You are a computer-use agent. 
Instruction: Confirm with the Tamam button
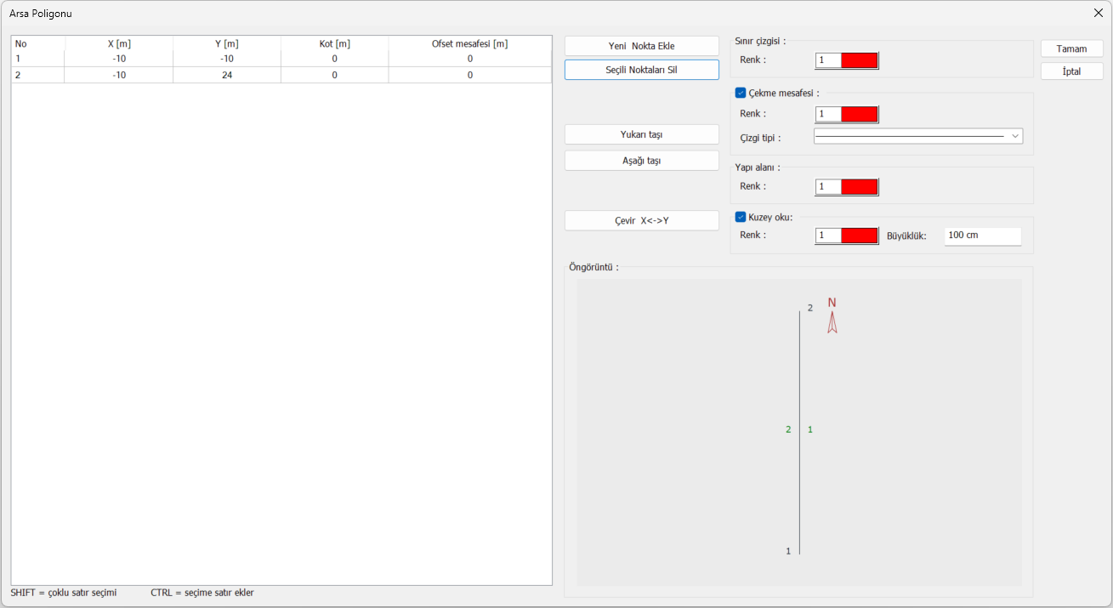[x=1071, y=48]
